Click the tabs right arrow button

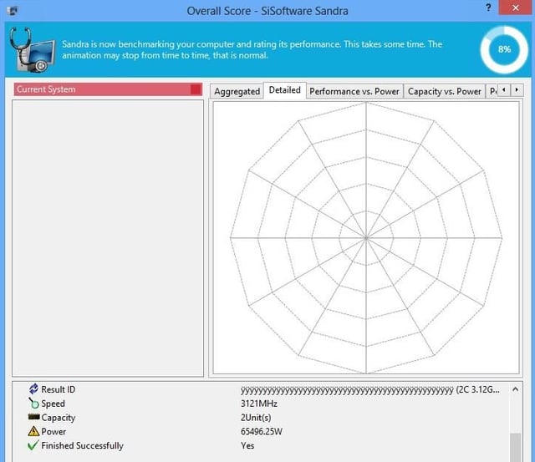[517, 90]
